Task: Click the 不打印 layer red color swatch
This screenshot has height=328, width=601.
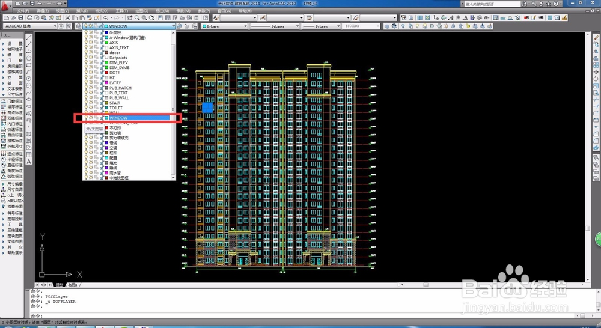Action: click(106, 127)
